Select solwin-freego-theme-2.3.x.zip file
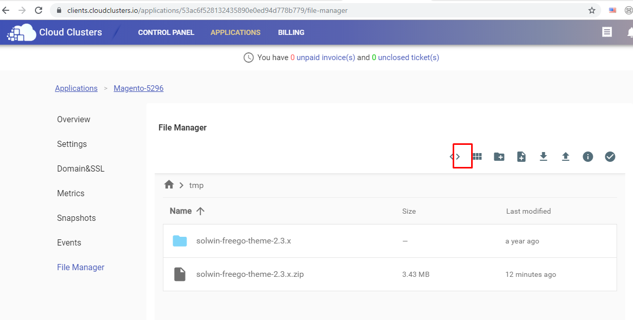633x320 pixels. (x=250, y=274)
